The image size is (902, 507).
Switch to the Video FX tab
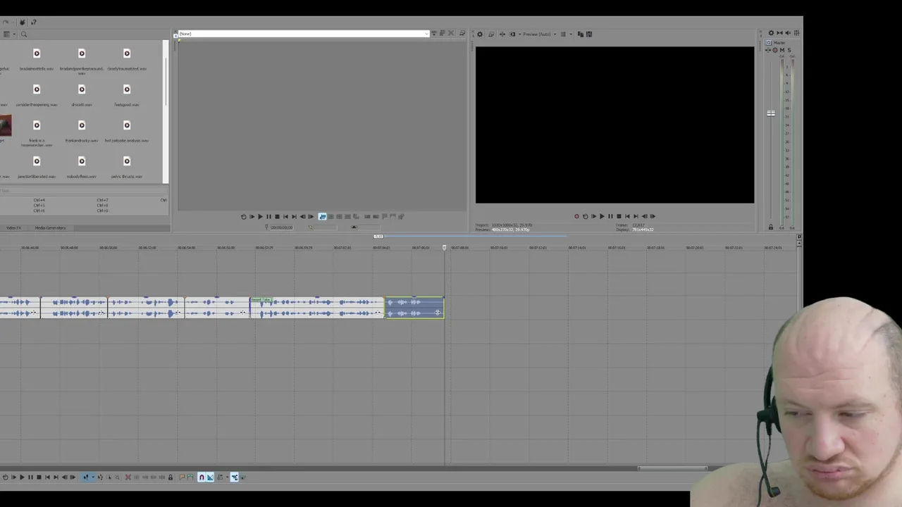tap(13, 228)
